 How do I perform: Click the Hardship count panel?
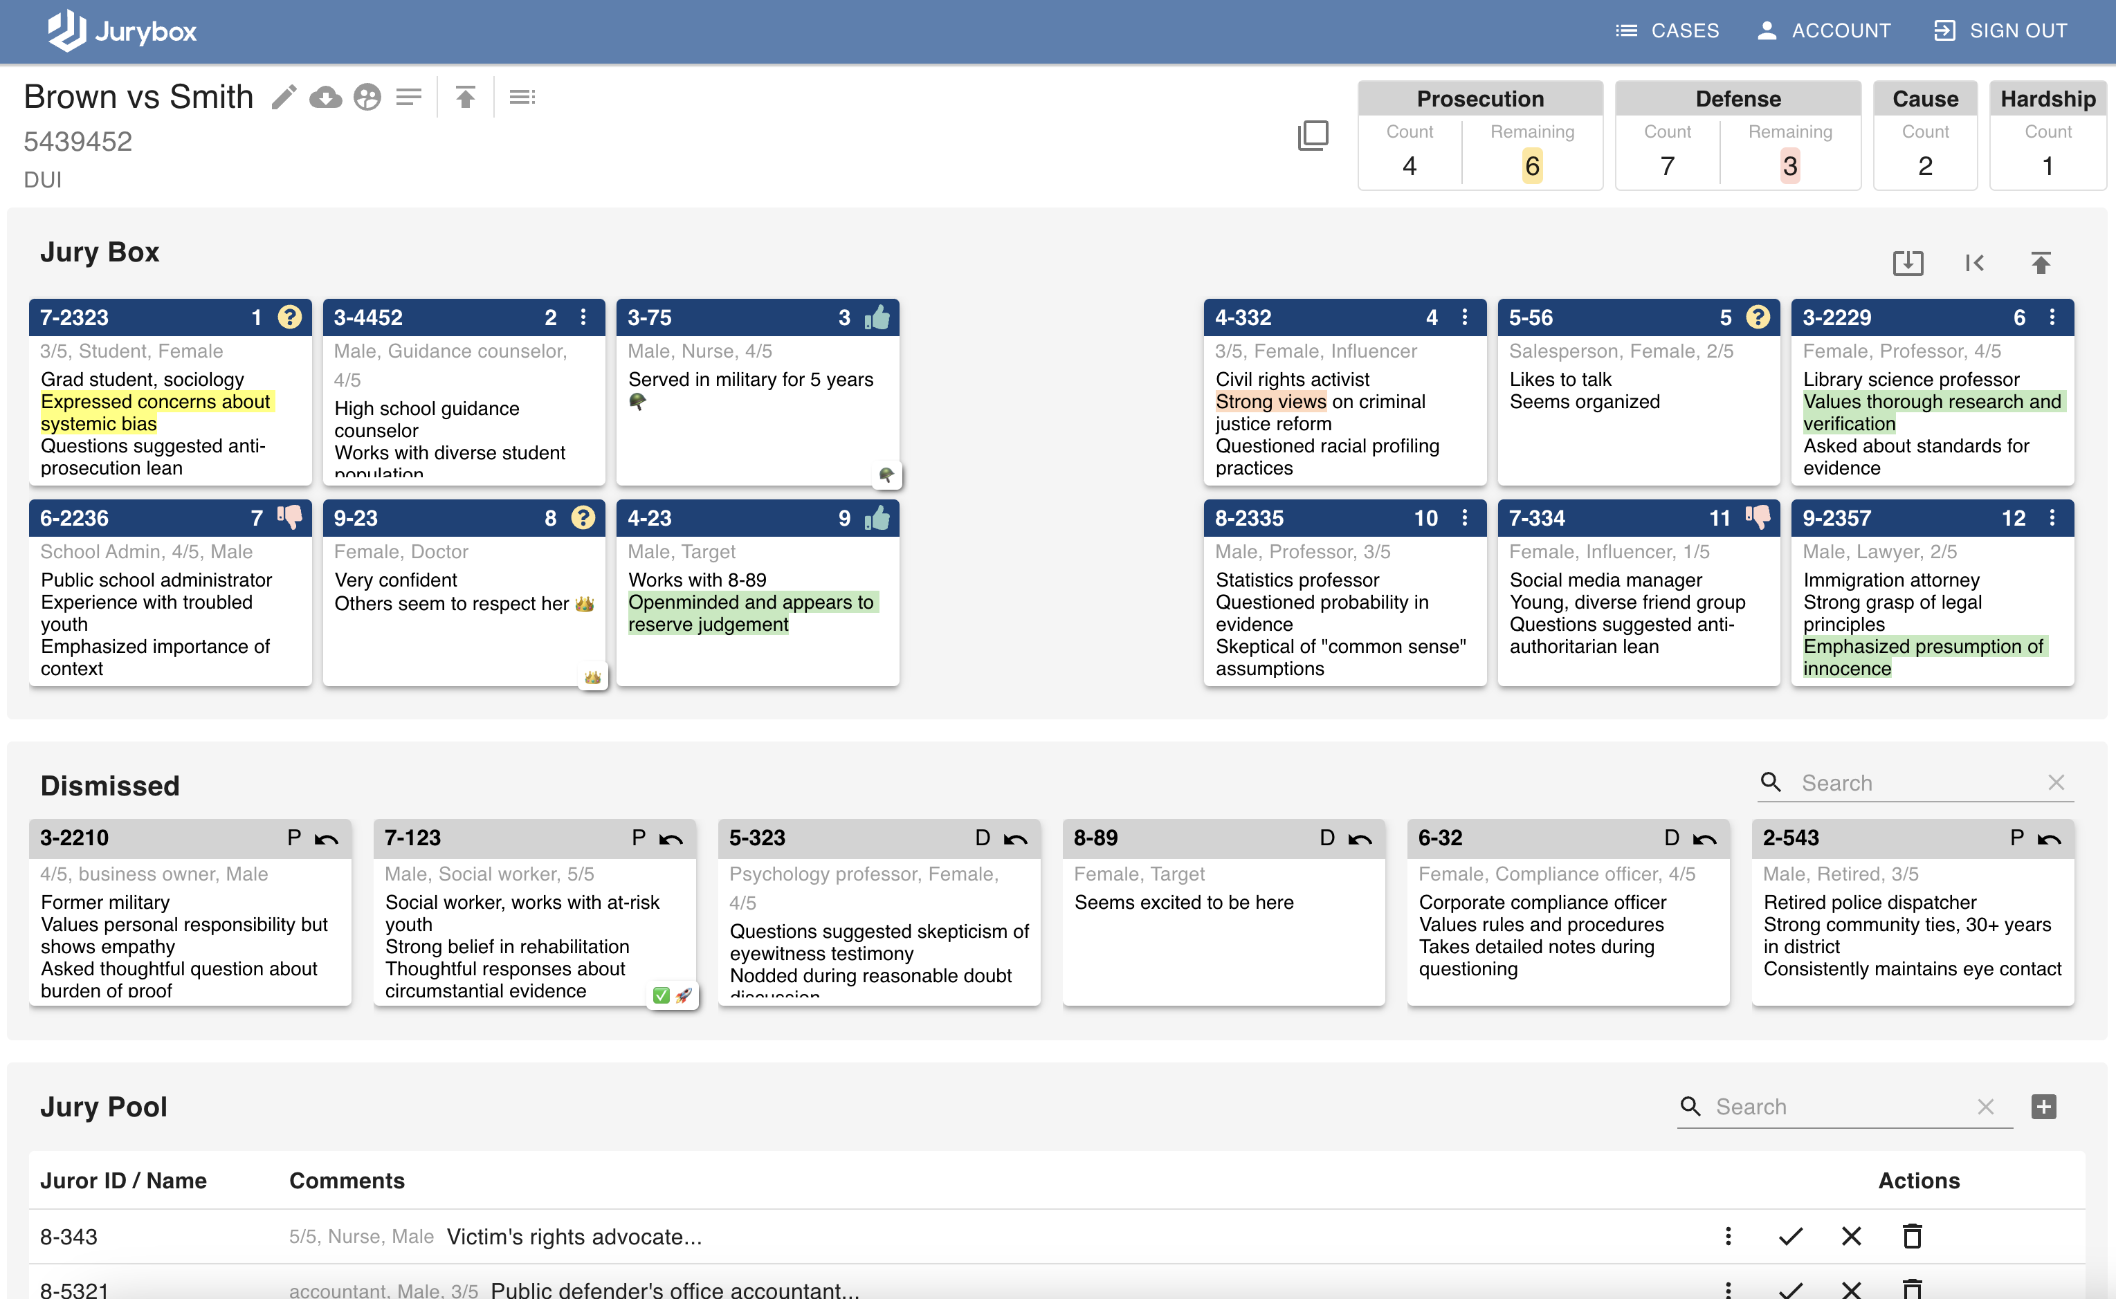tap(2048, 136)
